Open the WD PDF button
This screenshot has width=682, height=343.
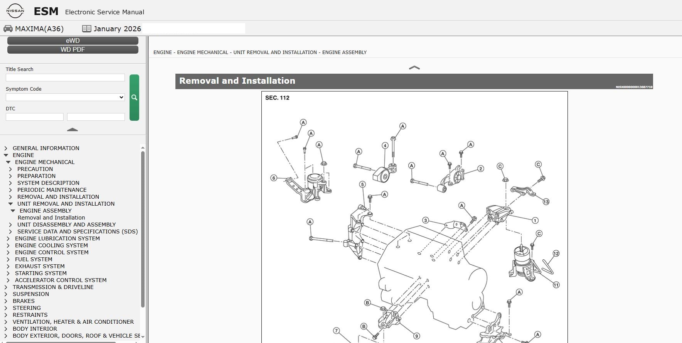click(73, 49)
